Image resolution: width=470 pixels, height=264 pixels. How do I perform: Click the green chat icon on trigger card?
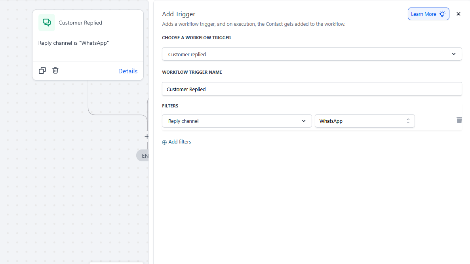click(x=47, y=23)
